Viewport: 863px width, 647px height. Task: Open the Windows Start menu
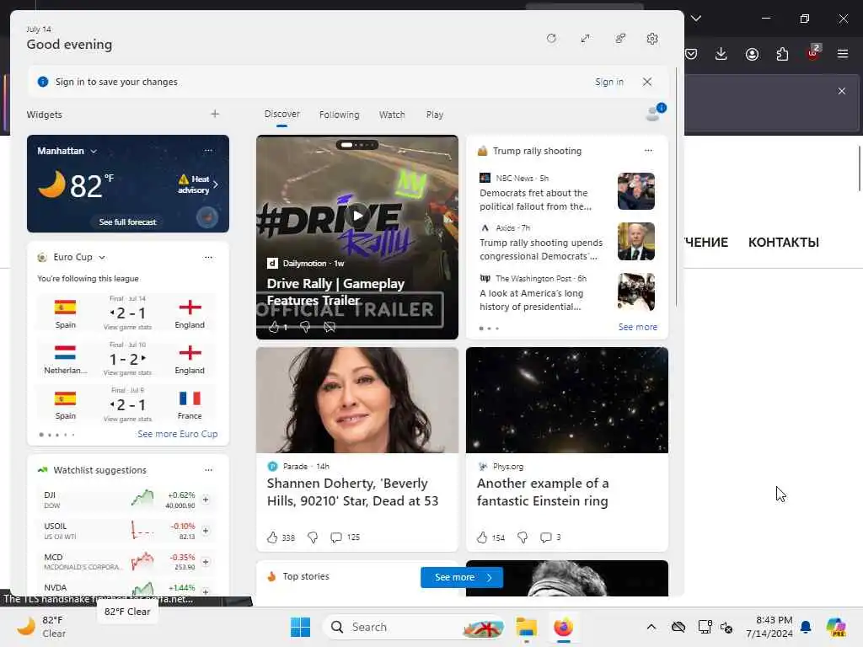tap(301, 627)
